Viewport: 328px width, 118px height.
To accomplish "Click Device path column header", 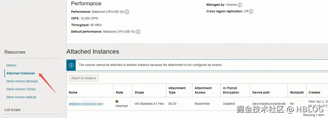I will [x=261, y=92].
